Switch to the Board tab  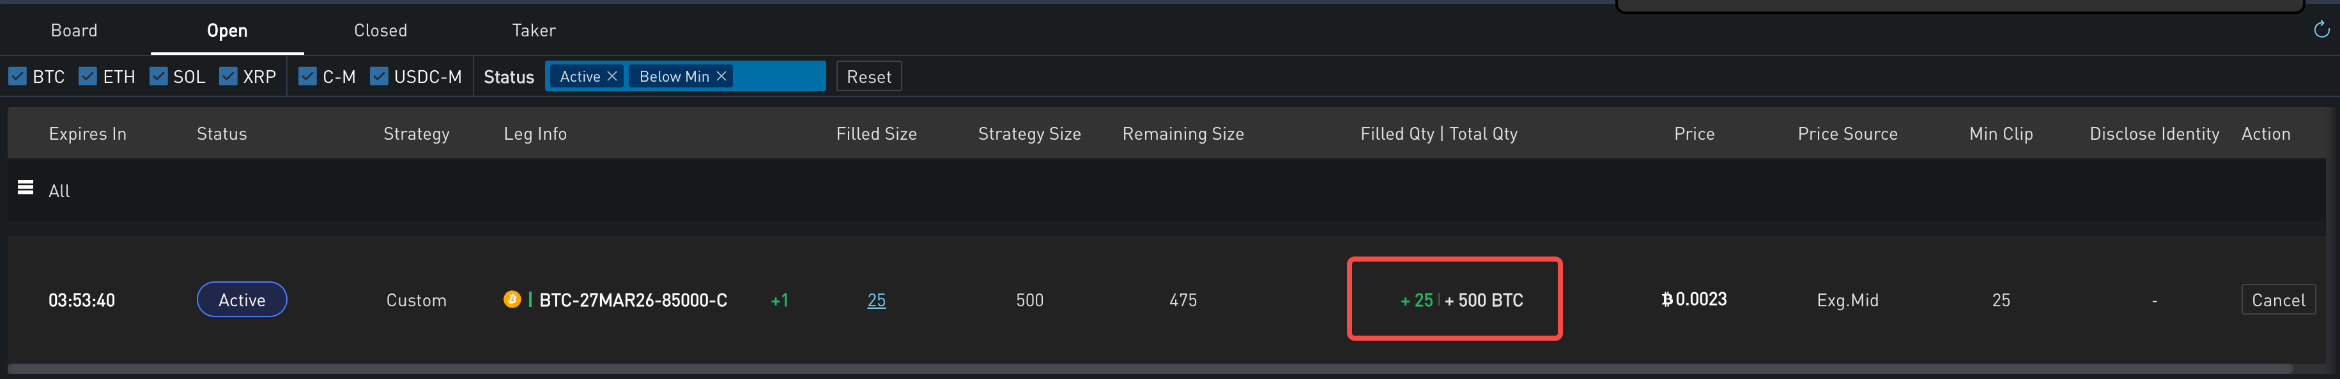(x=73, y=31)
